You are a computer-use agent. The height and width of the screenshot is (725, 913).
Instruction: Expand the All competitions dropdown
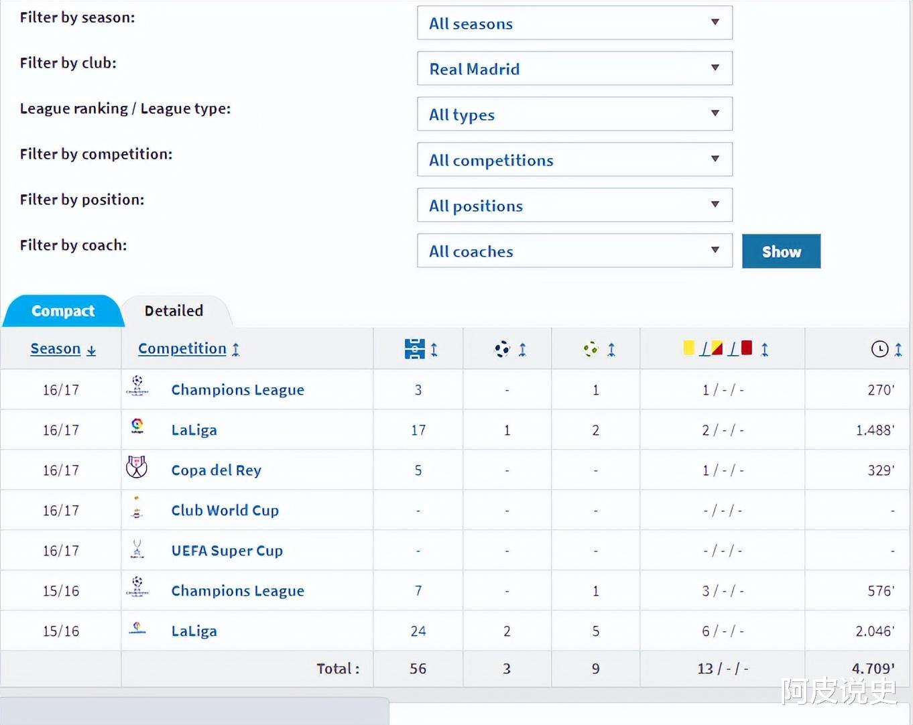click(x=574, y=159)
